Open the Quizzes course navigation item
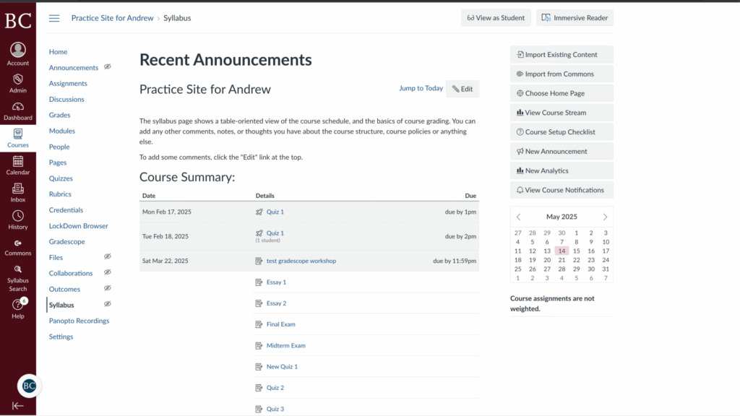740x416 pixels. [x=61, y=178]
